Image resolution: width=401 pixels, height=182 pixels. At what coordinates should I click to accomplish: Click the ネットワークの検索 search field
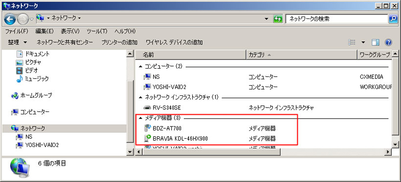coord(336,19)
